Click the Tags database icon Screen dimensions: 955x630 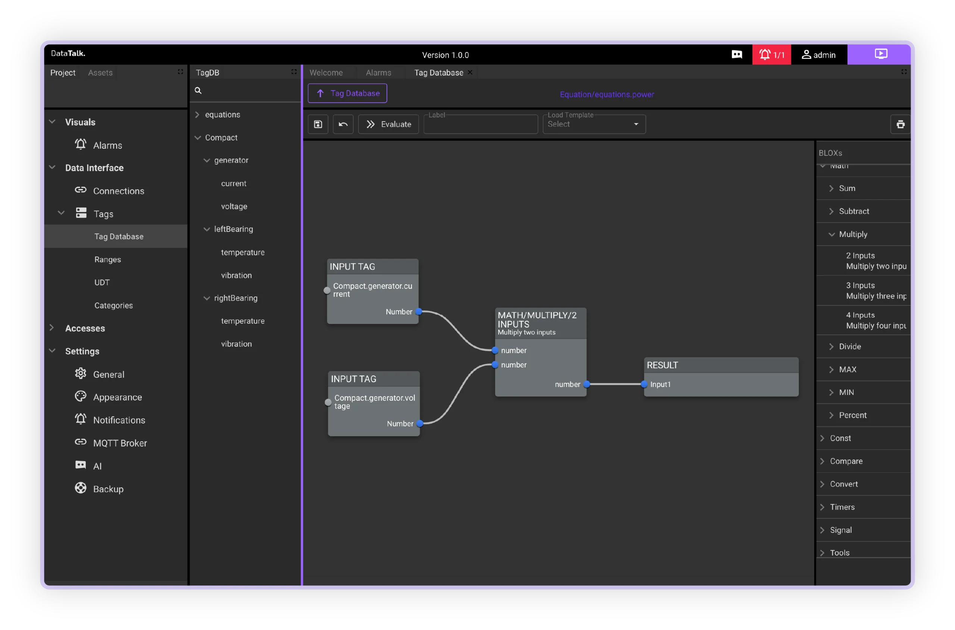(81, 213)
